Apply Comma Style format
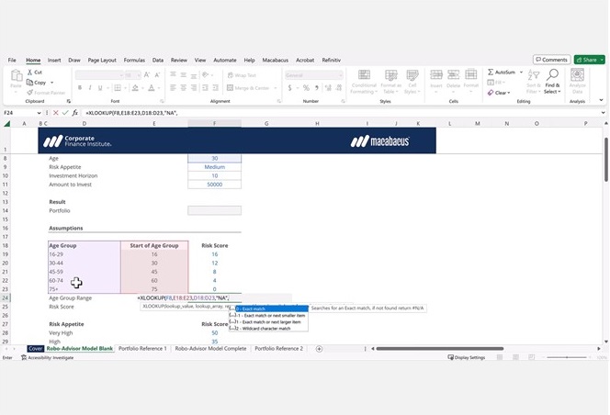610x415 pixels. click(x=317, y=88)
